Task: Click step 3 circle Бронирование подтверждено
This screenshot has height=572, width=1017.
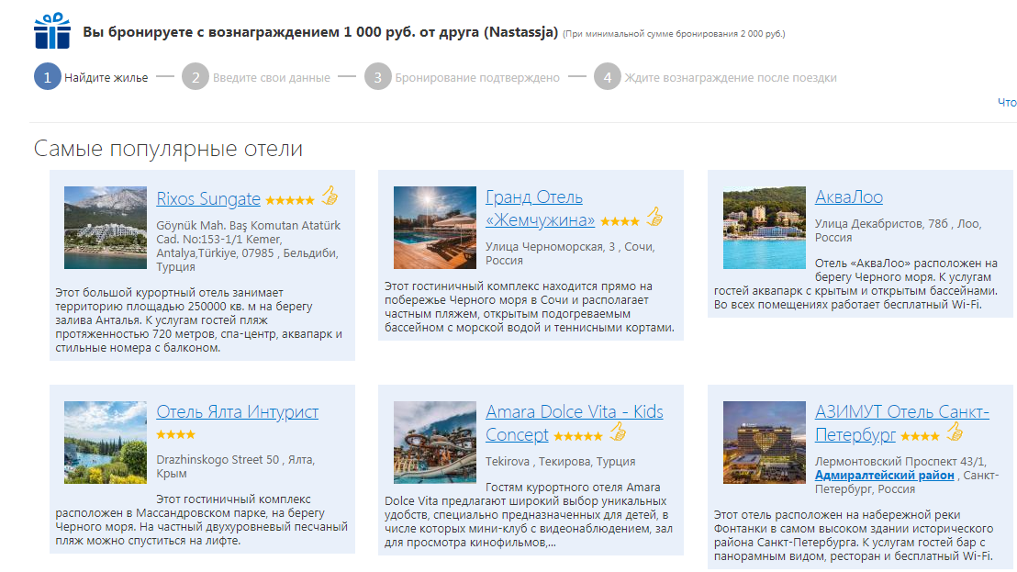Action: pyautogui.click(x=377, y=76)
